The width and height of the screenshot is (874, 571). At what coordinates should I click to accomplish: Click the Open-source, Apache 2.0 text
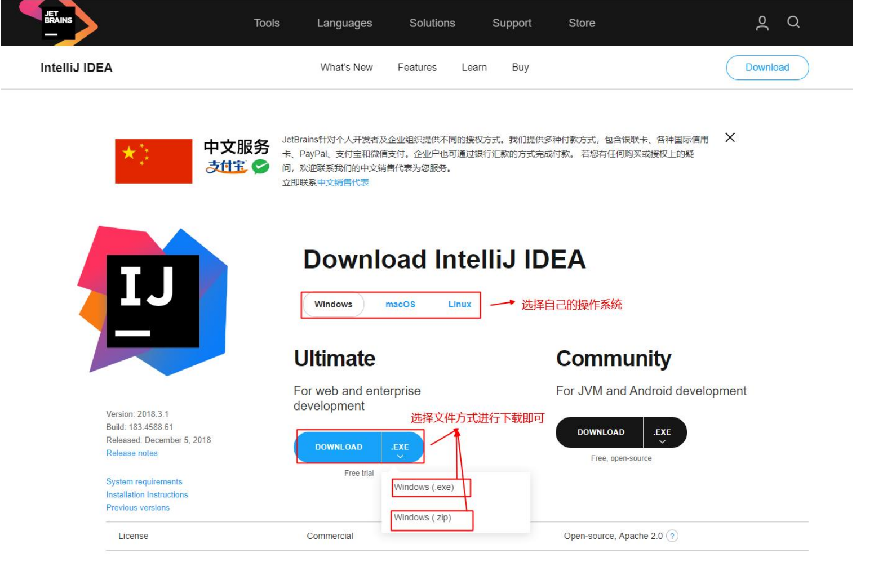[x=613, y=536]
